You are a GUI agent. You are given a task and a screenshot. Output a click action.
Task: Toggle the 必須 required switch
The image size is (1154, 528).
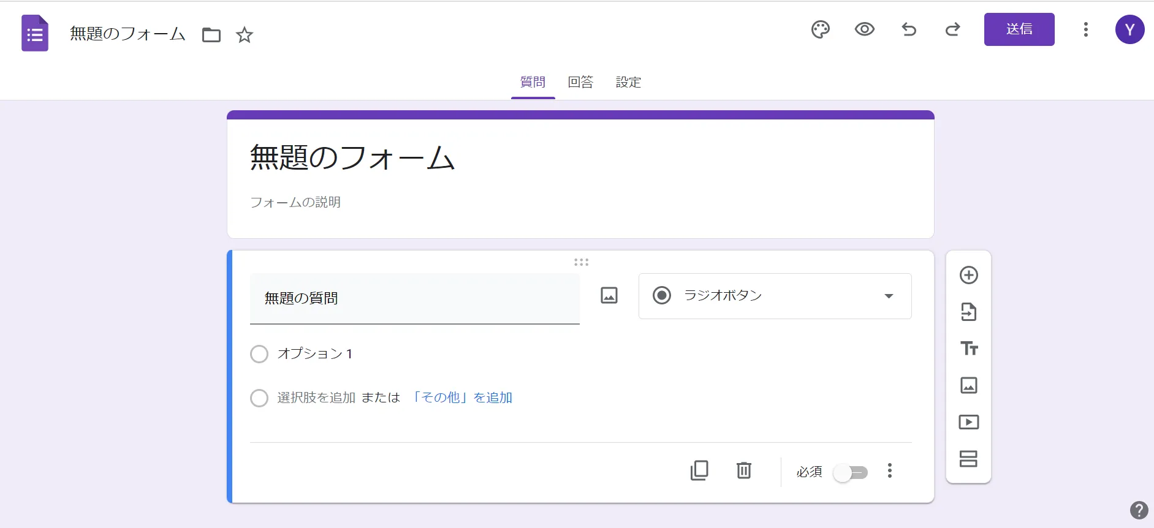851,472
